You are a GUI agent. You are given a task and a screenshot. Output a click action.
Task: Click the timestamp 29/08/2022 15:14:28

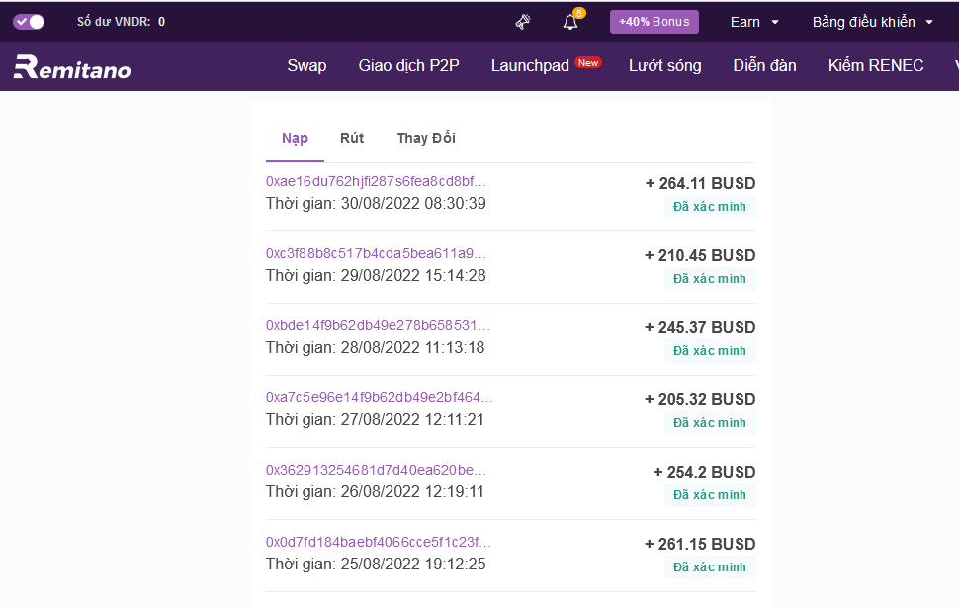413,275
